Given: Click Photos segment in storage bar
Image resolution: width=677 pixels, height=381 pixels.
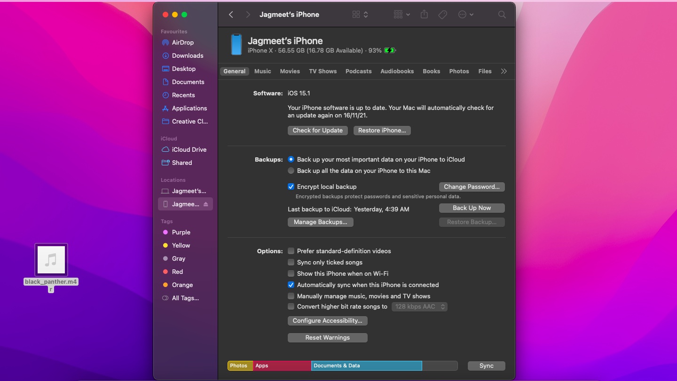Looking at the screenshot, I should 240,366.
